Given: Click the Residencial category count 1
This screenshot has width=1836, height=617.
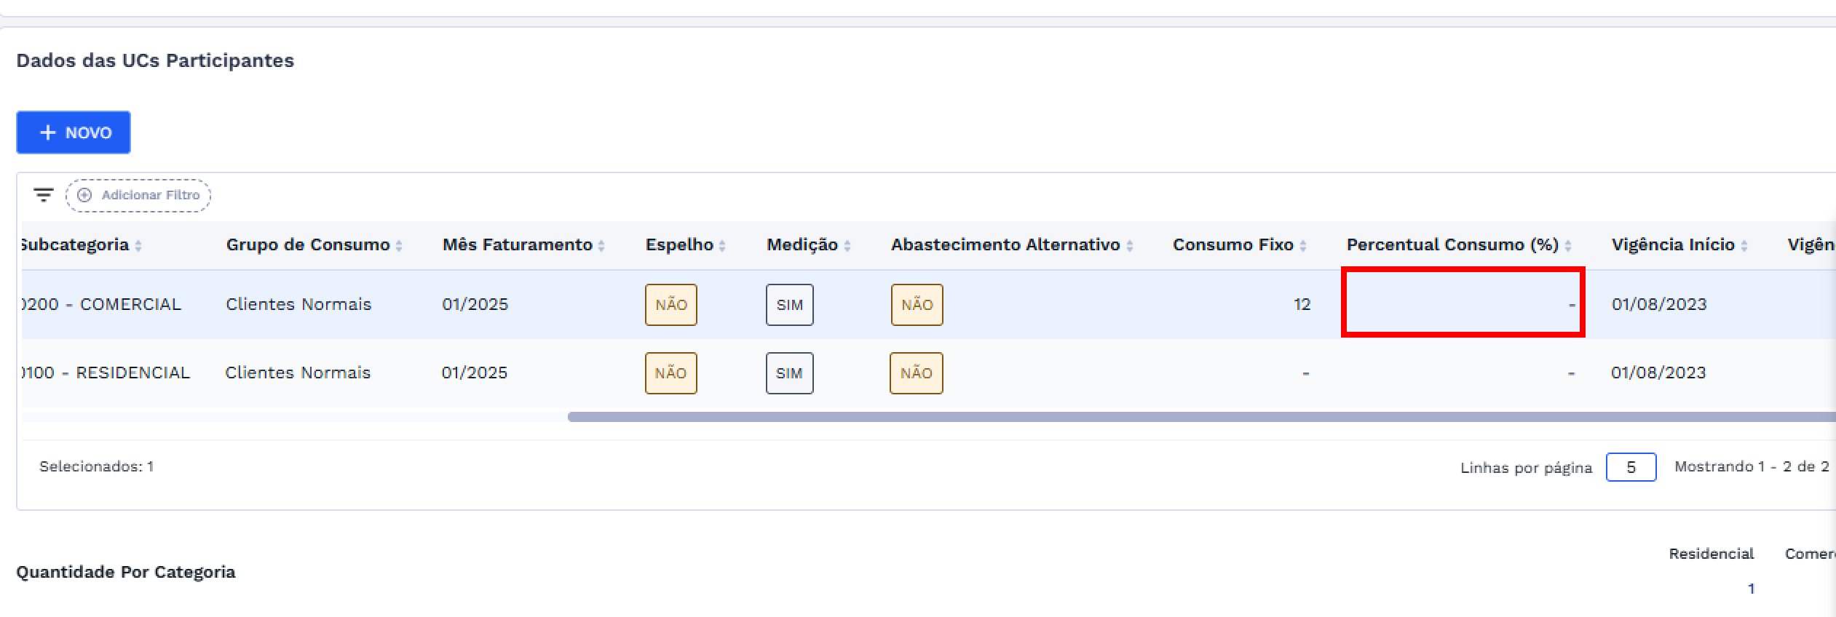Looking at the screenshot, I should 1751,589.
